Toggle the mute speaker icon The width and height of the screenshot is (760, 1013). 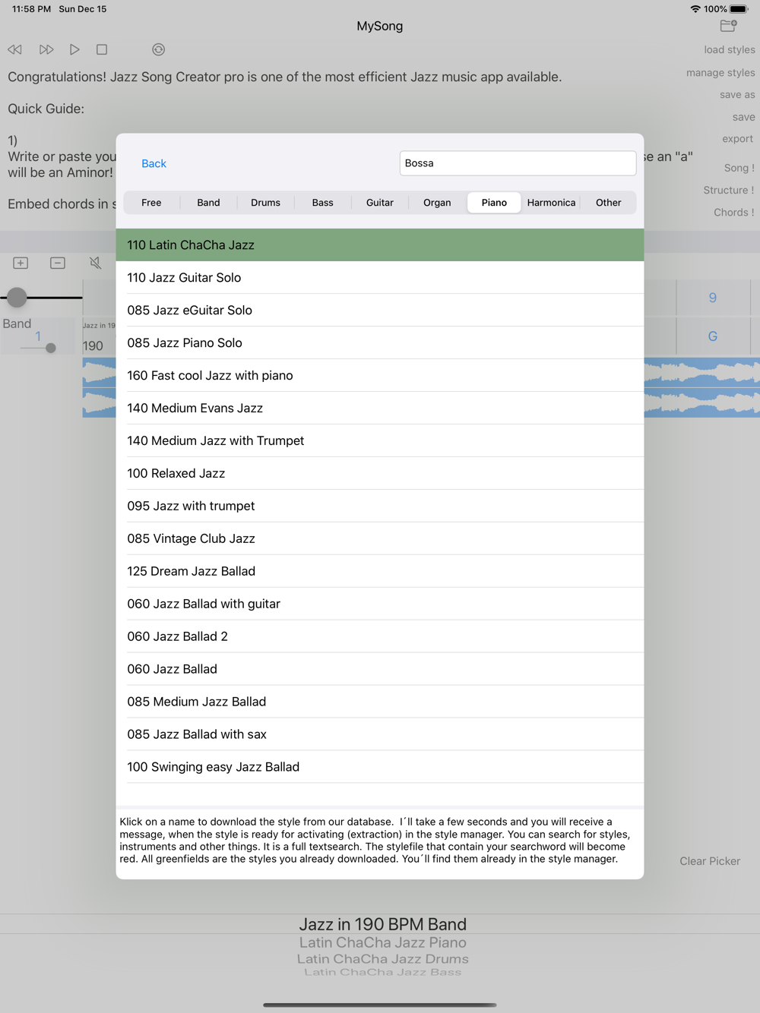click(x=95, y=263)
